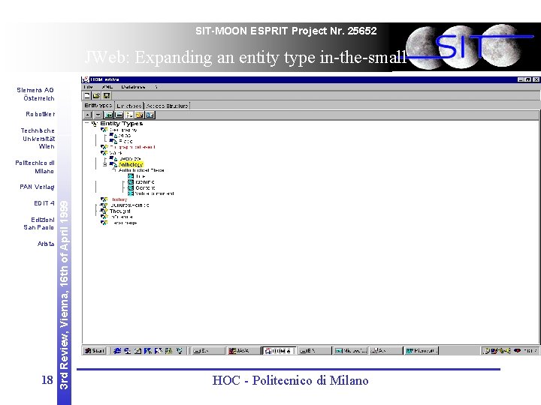
Task: Click the Internet Explorer quick launch icon
Action: click(117, 350)
